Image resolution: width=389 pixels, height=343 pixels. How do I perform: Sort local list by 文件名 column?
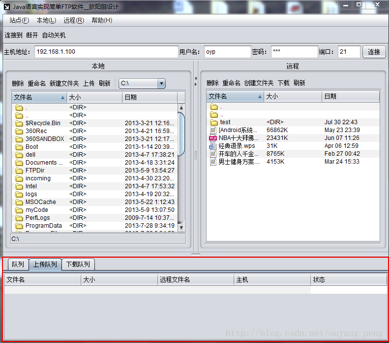click(x=39, y=97)
